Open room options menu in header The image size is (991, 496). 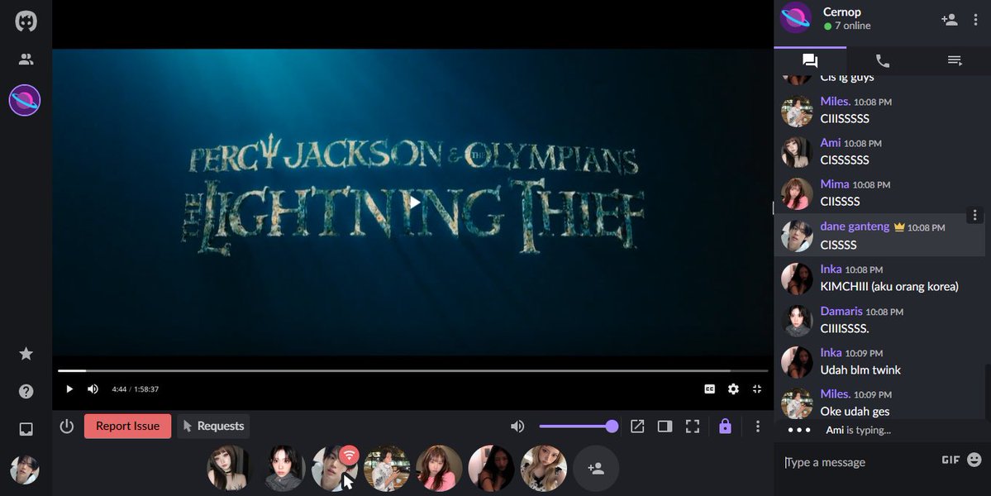pyautogui.click(x=976, y=20)
